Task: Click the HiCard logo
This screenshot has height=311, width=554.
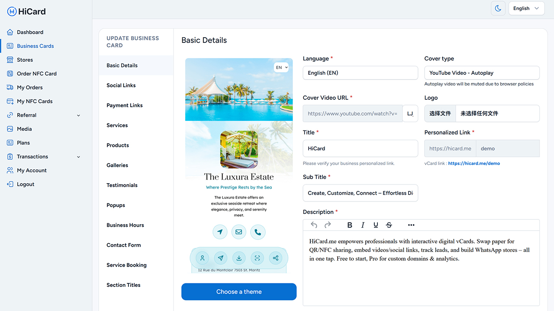Action: tap(26, 11)
